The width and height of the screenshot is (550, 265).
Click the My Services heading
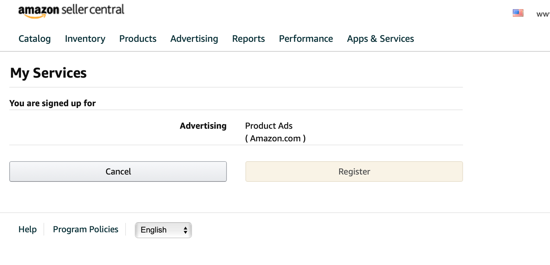(48, 73)
